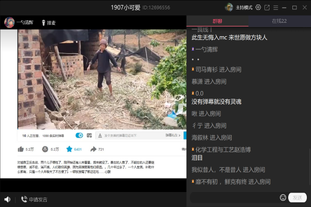The width and height of the screenshot is (311, 207).
Task: Toggle the danmaku switch under the video
Action: pos(79,136)
